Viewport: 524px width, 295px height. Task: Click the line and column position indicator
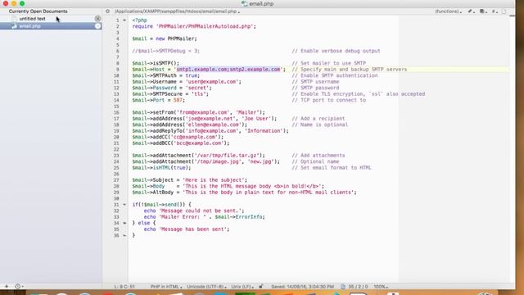click(x=124, y=287)
